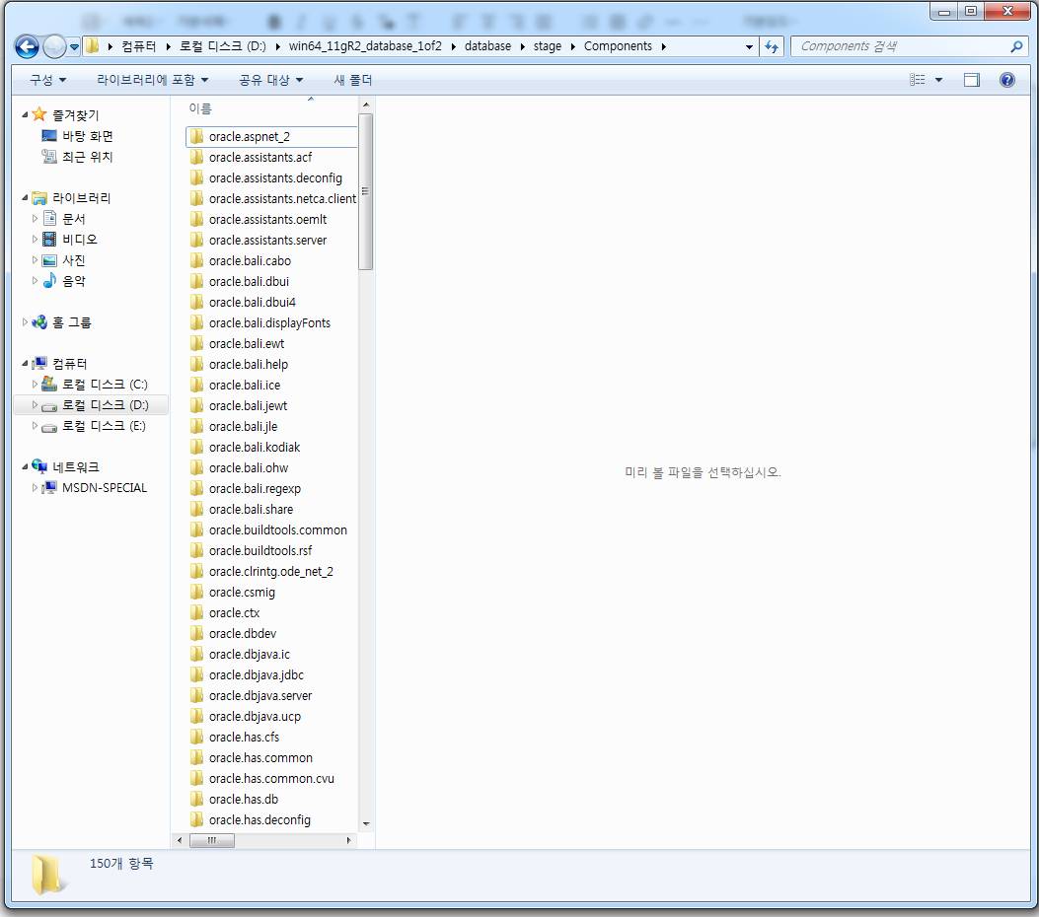Click the vertical scrollbar thumb
This screenshot has height=917, width=1039.
click(x=366, y=192)
